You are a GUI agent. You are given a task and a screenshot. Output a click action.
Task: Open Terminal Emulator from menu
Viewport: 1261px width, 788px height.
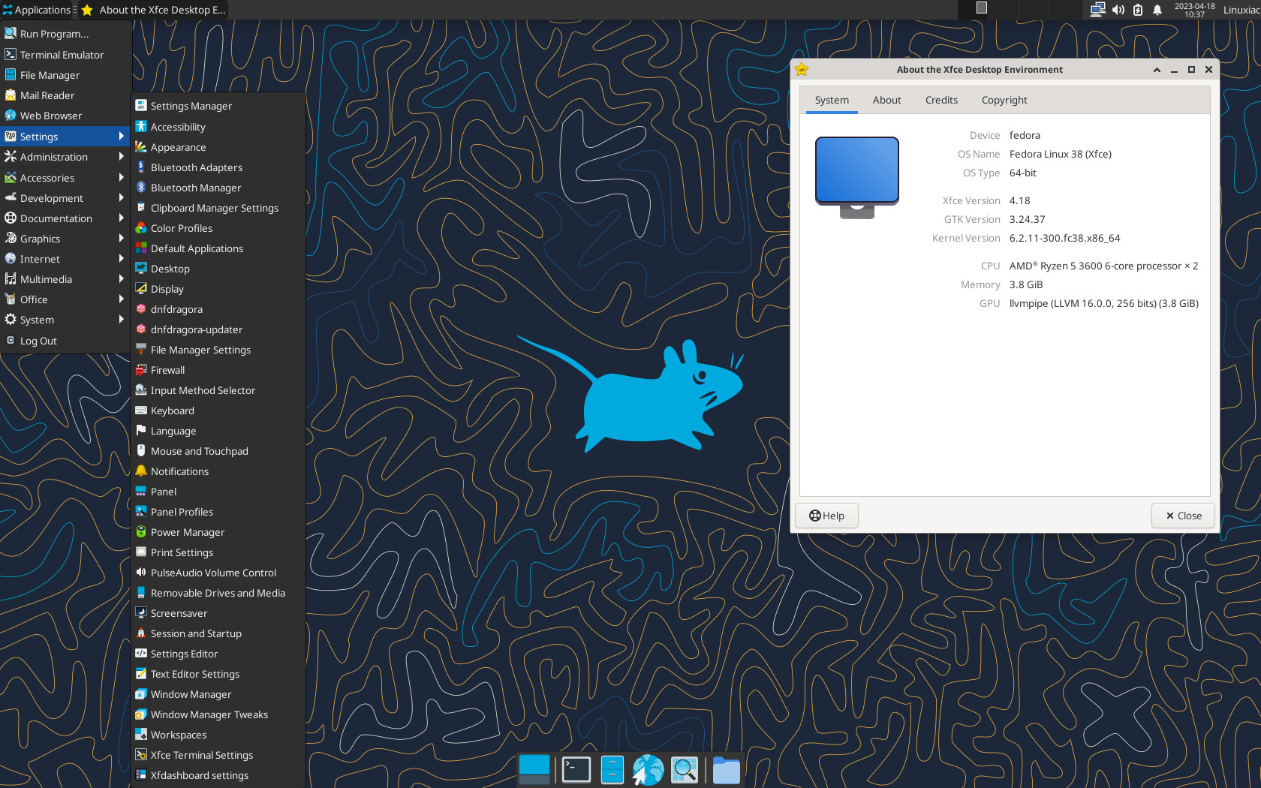[x=65, y=55]
